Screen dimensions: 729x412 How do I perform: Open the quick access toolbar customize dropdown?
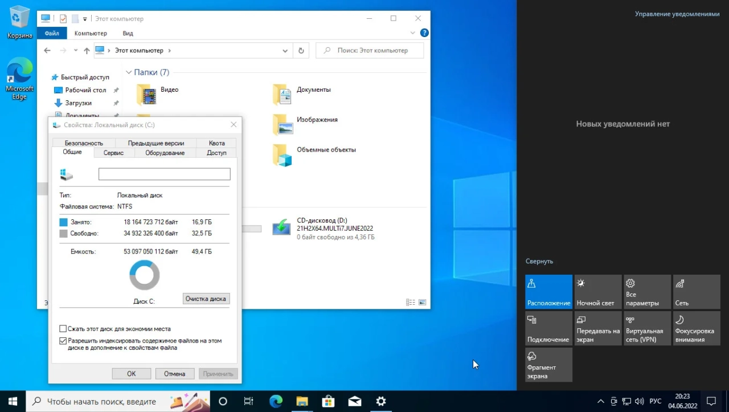point(85,19)
